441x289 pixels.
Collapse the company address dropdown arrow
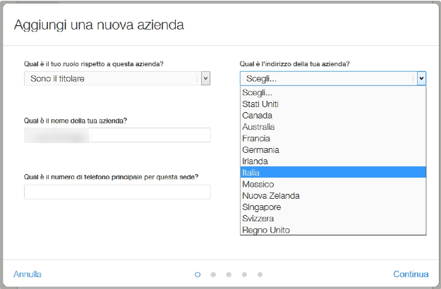(x=421, y=78)
